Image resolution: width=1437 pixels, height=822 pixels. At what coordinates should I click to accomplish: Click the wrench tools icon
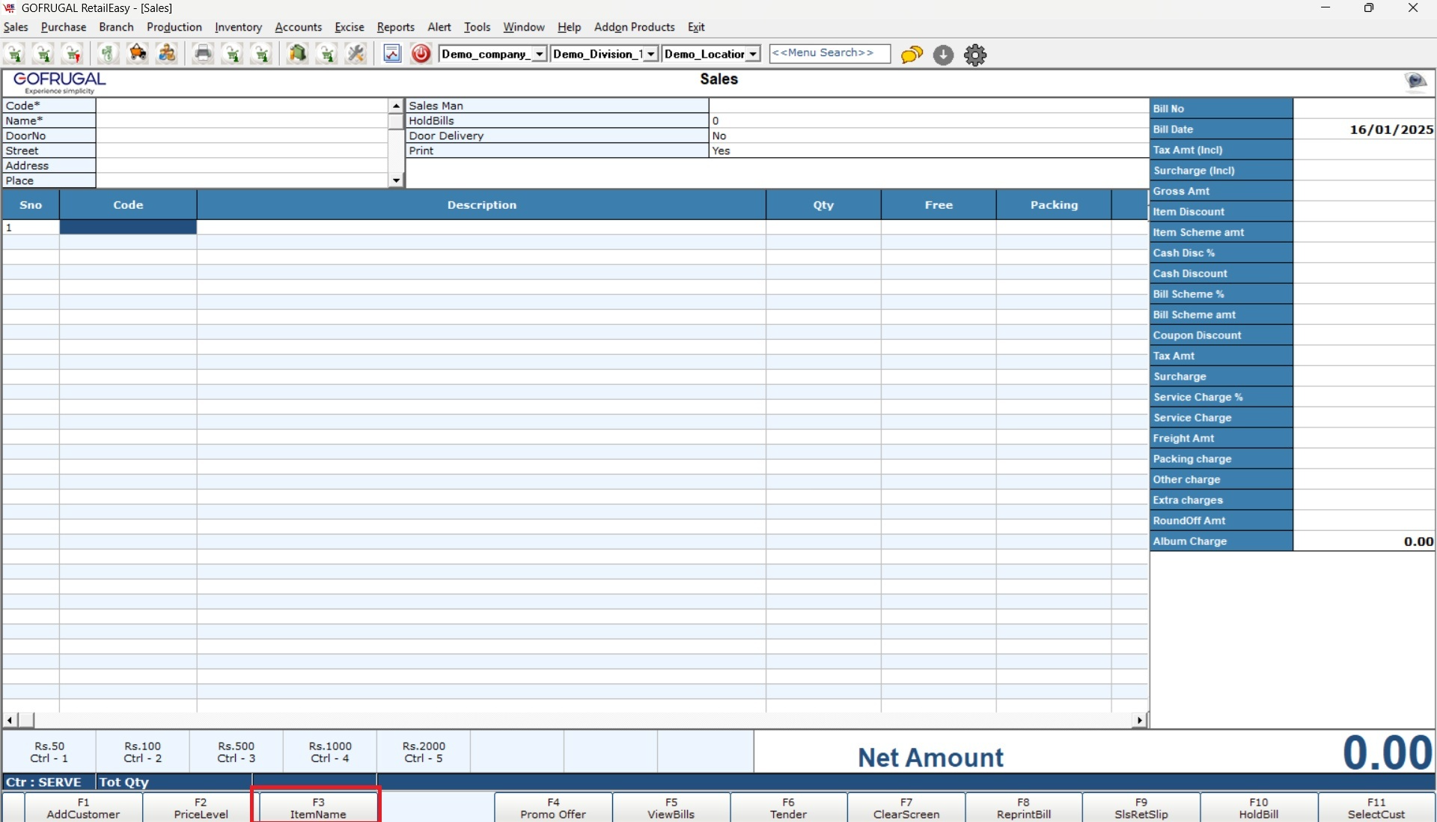[x=356, y=54]
